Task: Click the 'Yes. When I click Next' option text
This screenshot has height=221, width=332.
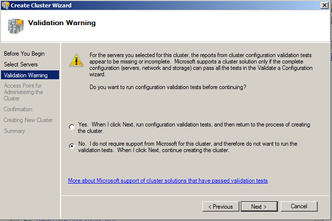Action: (x=194, y=128)
